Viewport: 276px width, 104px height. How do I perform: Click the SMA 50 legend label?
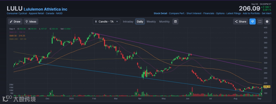(x=17, y=36)
